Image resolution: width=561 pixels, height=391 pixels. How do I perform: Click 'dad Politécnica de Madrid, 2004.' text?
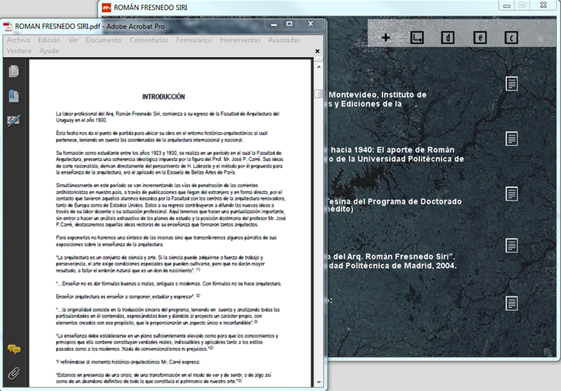click(x=393, y=266)
